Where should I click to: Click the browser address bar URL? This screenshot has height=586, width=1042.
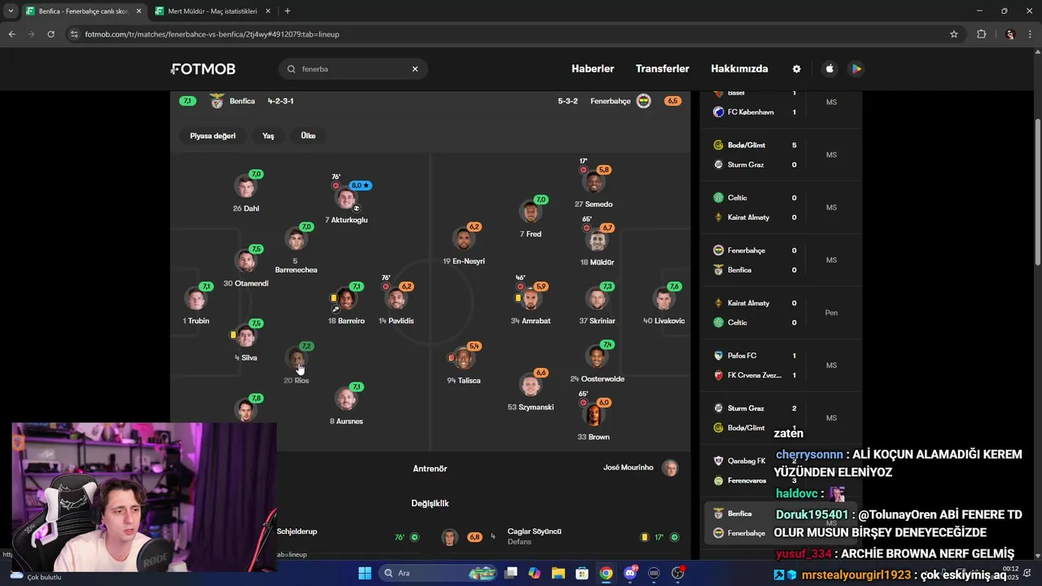[x=212, y=34]
